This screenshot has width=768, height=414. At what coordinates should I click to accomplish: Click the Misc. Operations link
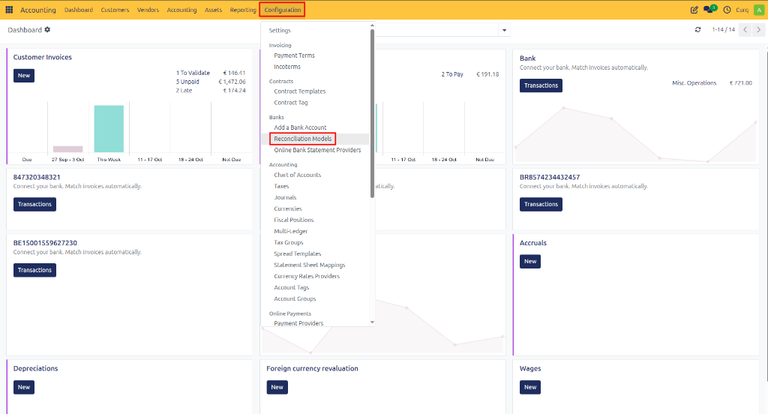pyautogui.click(x=694, y=83)
